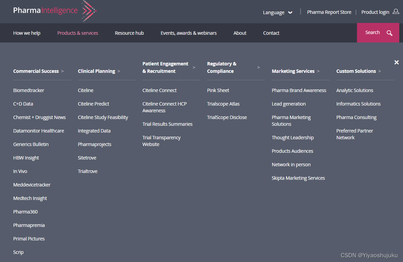
Task: Open TrialScope Disclose link
Action: click(227, 117)
